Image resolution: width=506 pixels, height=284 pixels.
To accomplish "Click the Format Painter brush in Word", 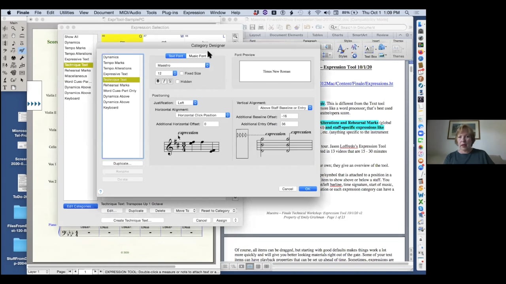I will tap(297, 27).
